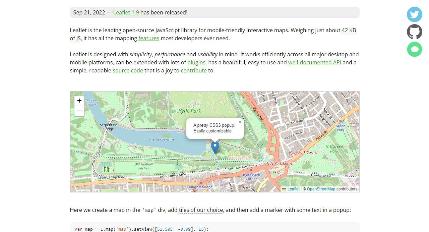Follow the features link

[x=149, y=38]
